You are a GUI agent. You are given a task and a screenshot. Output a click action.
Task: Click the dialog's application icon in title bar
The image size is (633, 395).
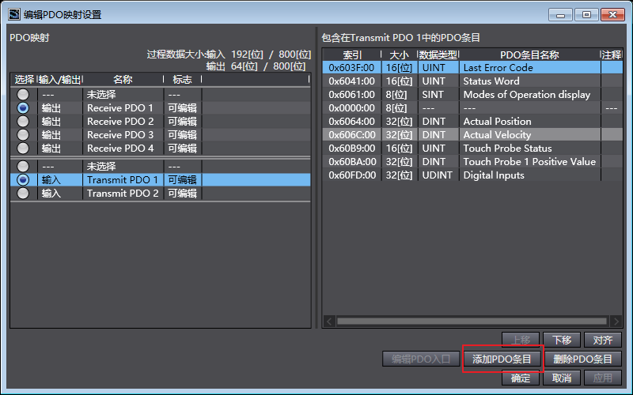tap(14, 14)
